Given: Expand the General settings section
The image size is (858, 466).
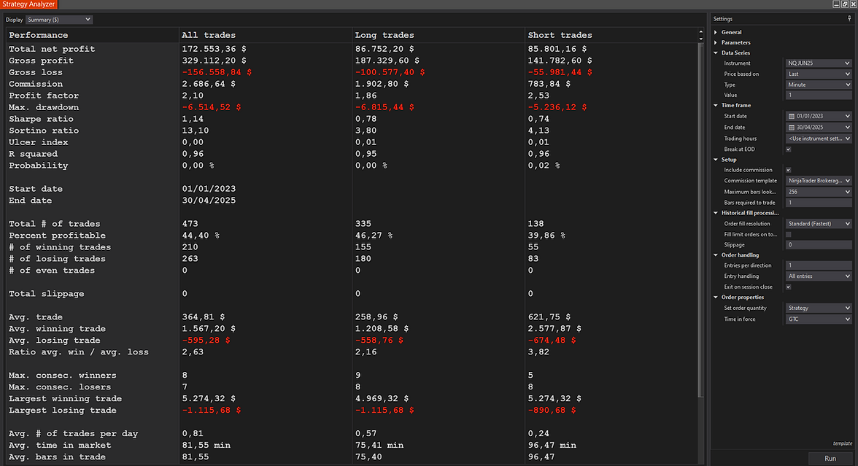Looking at the screenshot, I should [716, 32].
